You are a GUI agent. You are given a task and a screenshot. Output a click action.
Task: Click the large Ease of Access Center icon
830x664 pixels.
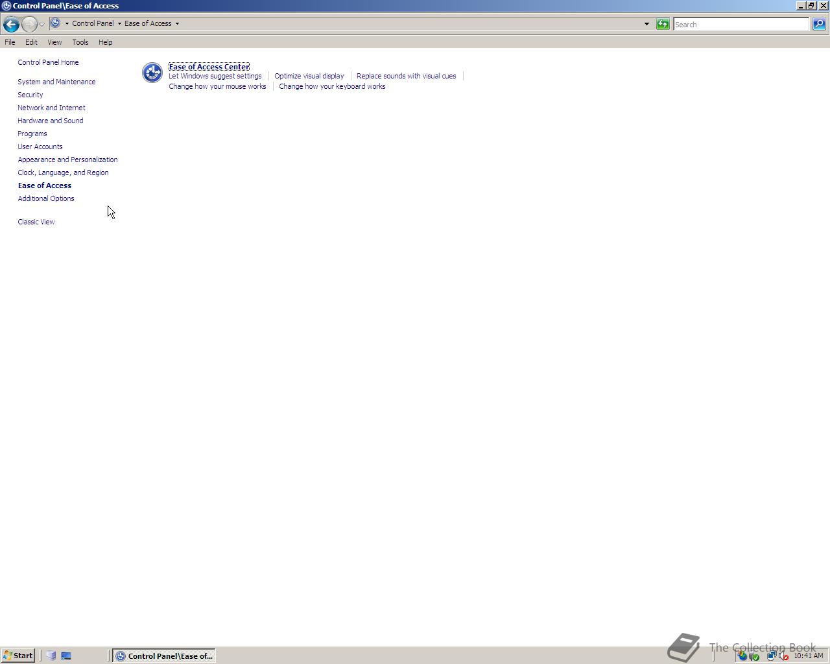pos(152,73)
